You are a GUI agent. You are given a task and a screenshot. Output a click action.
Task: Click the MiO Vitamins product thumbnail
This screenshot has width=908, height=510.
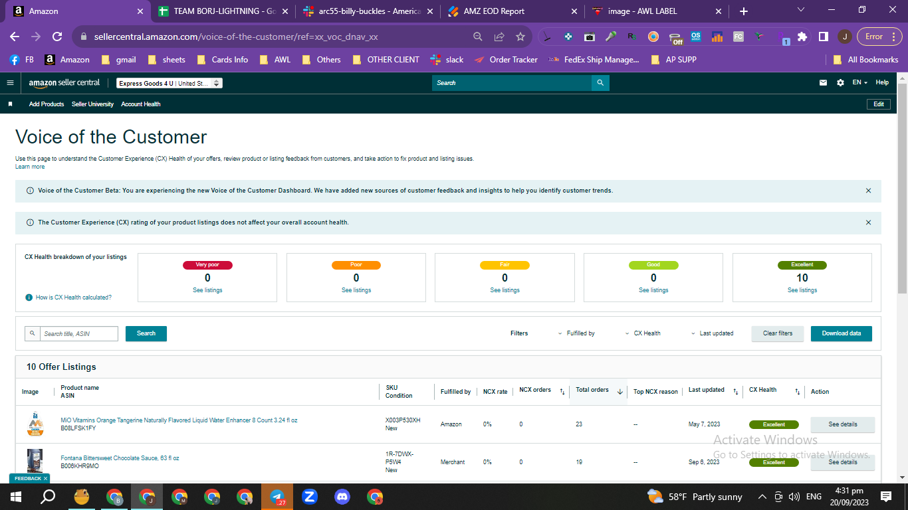(35, 424)
